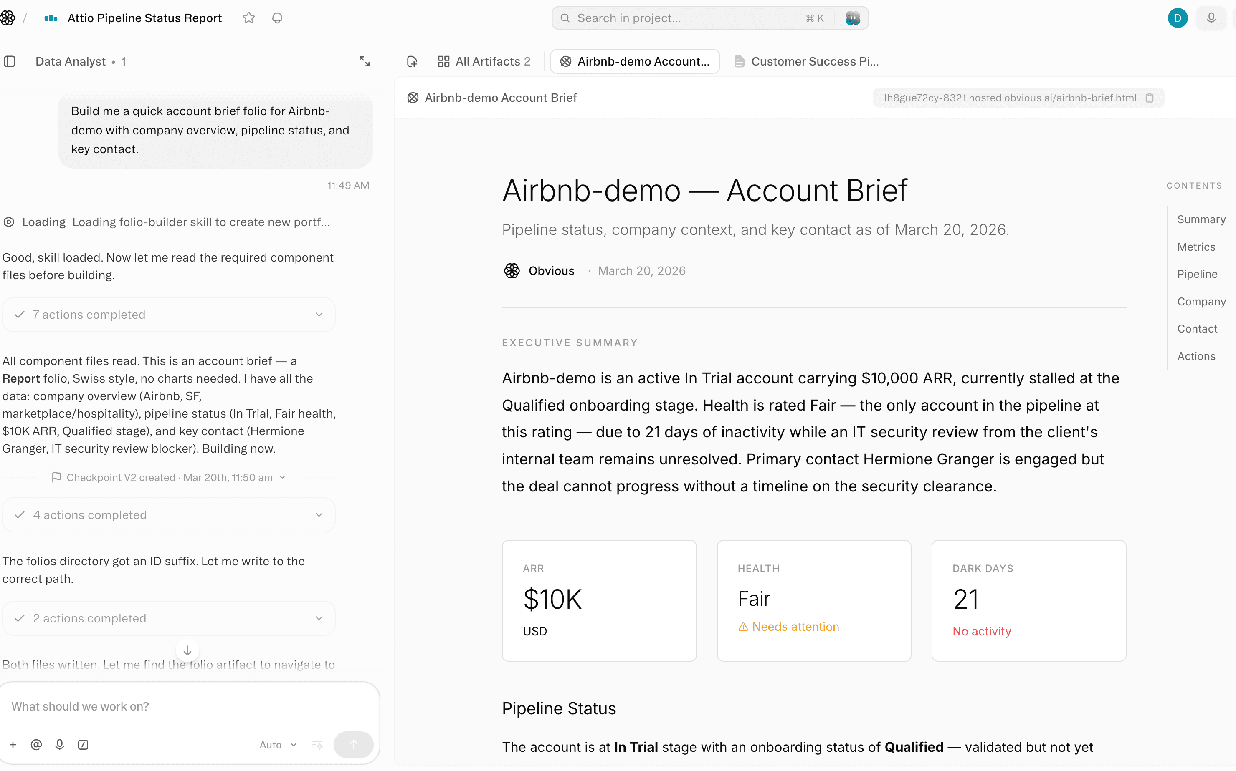Click the slash command icon in composer
1236x771 pixels.
coord(83,745)
